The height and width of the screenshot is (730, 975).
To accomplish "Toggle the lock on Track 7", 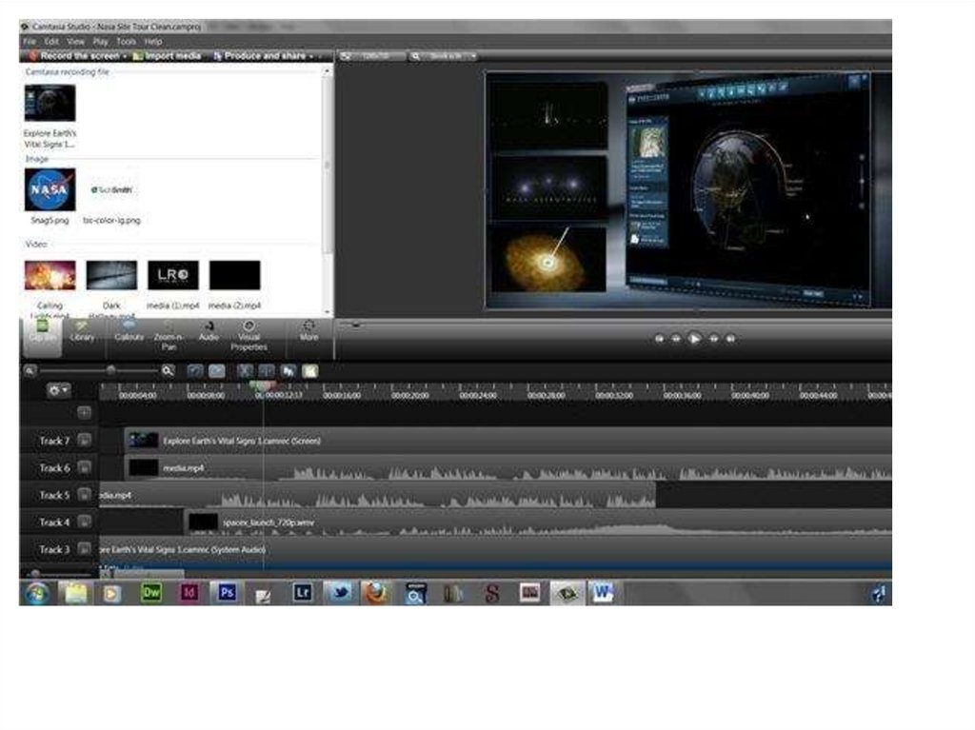I will point(85,441).
